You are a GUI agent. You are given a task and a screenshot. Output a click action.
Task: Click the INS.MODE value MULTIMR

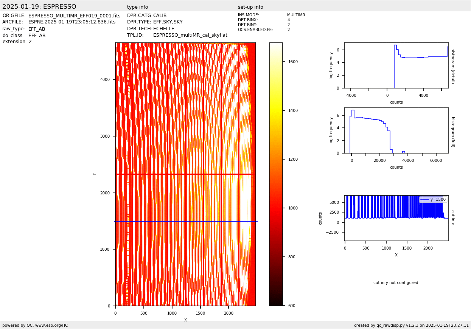click(296, 15)
